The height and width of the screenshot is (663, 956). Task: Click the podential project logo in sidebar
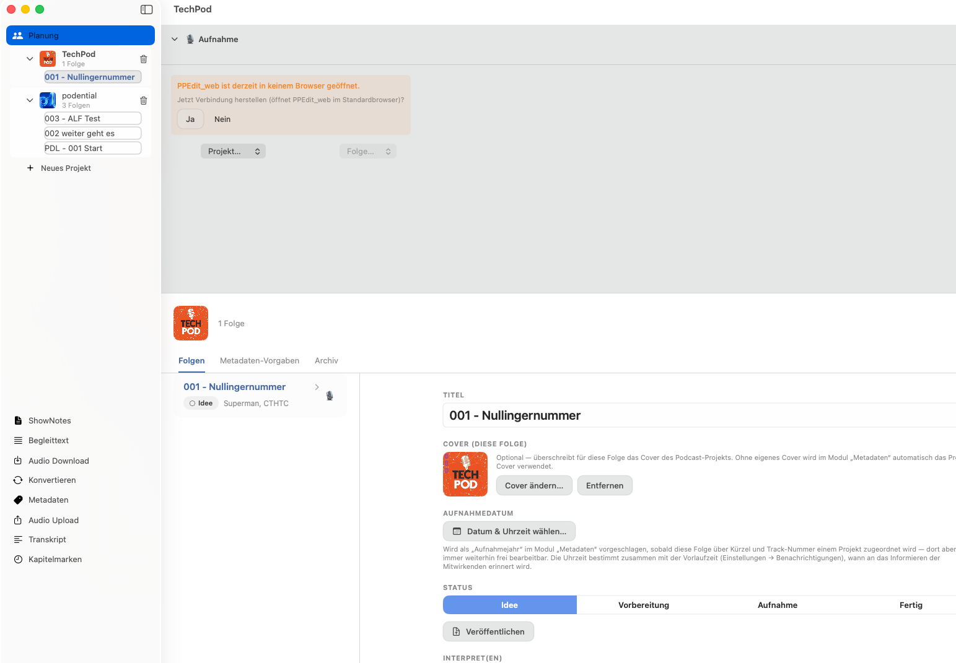click(48, 100)
